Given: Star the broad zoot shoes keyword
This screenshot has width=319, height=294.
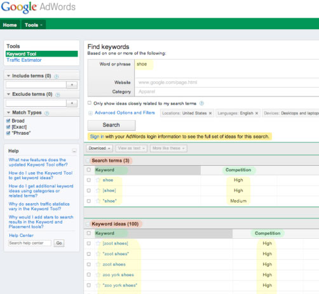Looking at the screenshot, I should [98, 264].
